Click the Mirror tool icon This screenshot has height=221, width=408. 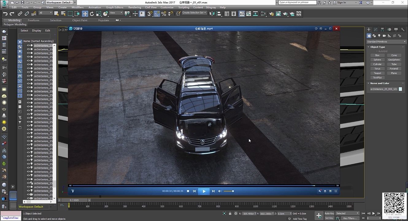pyautogui.click(x=212, y=14)
